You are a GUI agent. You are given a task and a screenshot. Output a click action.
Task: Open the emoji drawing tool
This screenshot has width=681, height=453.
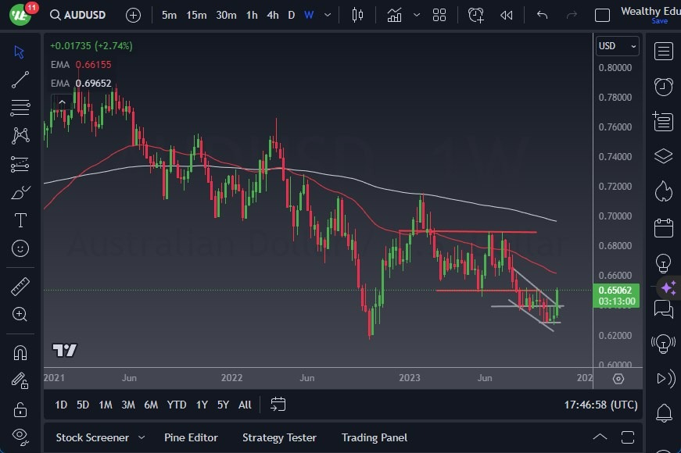click(21, 248)
